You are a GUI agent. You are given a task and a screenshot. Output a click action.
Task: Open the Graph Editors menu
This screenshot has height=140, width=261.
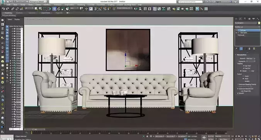(x=69, y=5)
